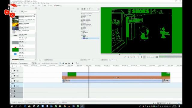This screenshot has height=108, width=192.
Task: Select the Waves mp4 clip thumbnail
Action: tap(15, 25)
